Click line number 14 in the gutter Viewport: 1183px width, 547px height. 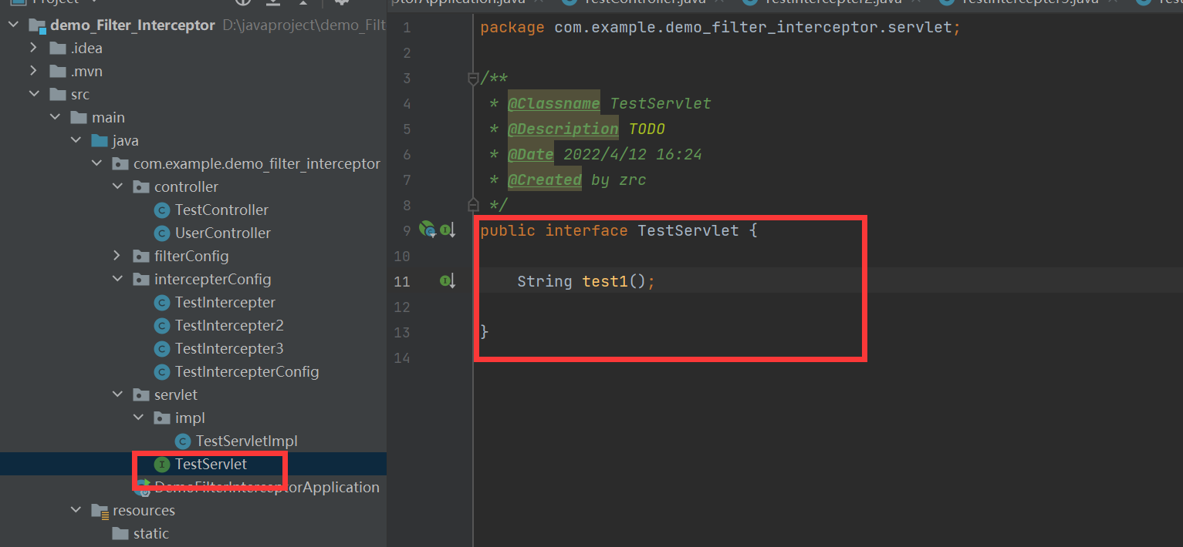pos(402,357)
